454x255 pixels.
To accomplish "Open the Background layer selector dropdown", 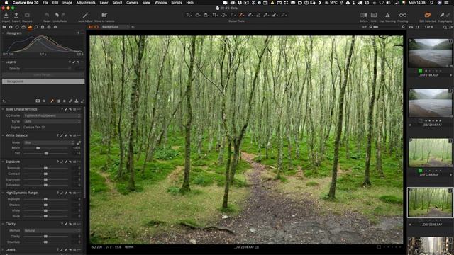I will pyautogui.click(x=115, y=27).
